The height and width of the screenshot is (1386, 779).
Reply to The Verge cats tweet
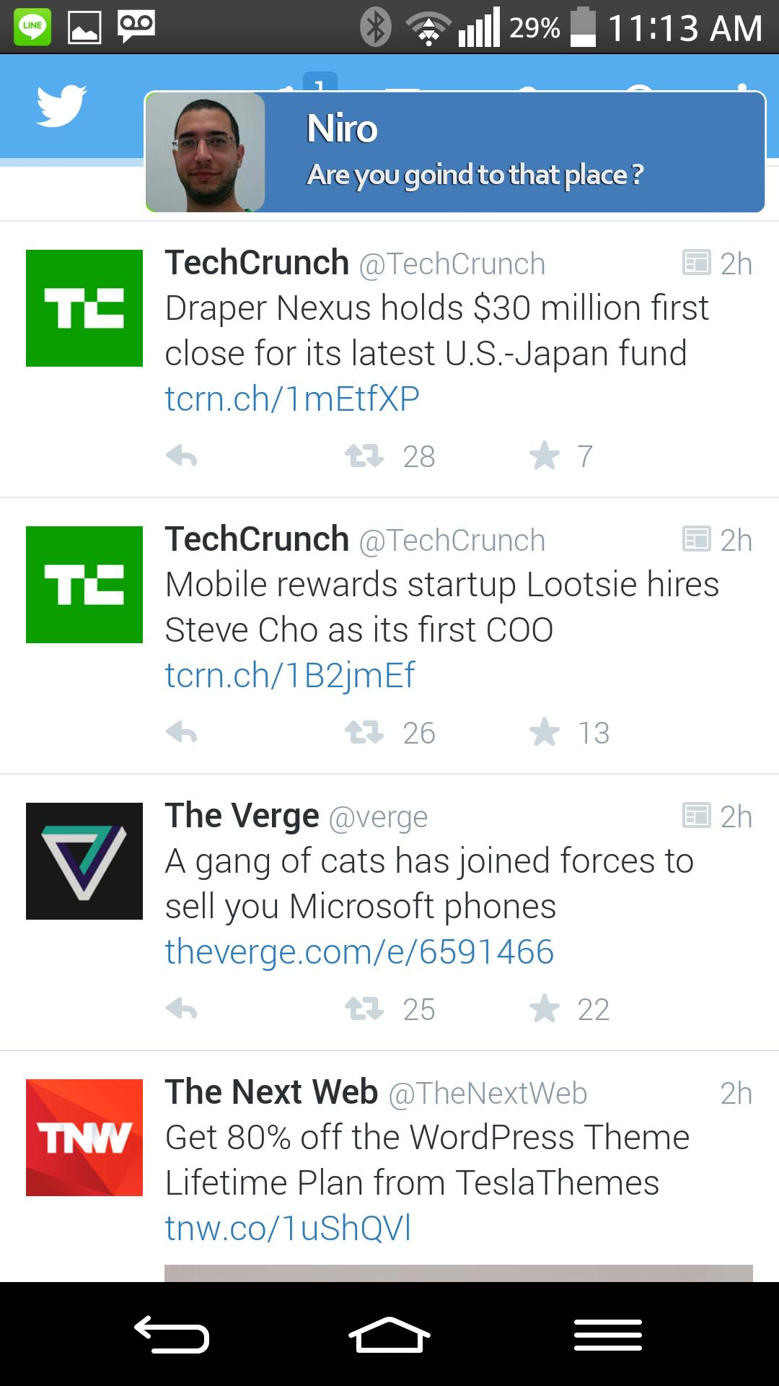coord(181,1009)
